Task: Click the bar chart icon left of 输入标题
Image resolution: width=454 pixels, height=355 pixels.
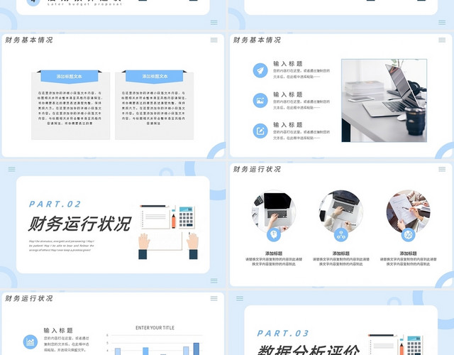Action: [x=30, y=342]
